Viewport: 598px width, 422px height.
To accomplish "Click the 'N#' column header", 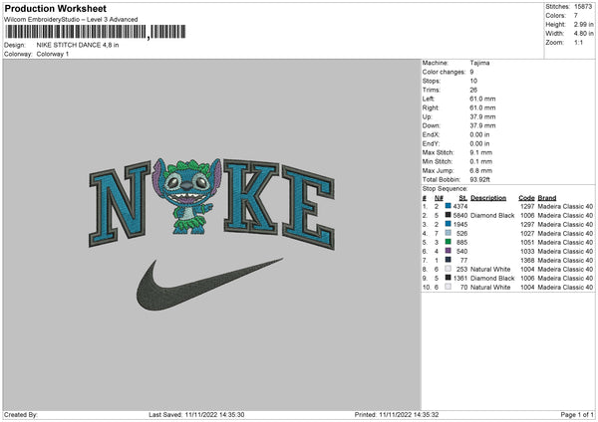I will tap(439, 198).
